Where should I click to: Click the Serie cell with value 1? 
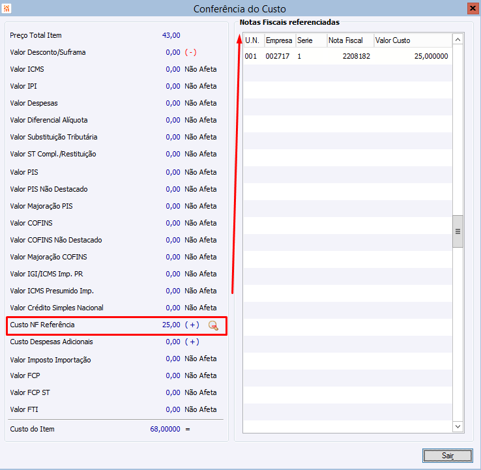tap(299, 56)
